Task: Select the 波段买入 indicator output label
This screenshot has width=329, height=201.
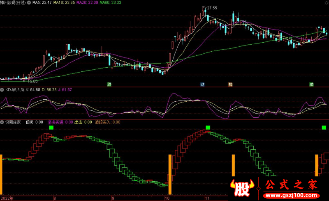Action: click(107, 122)
